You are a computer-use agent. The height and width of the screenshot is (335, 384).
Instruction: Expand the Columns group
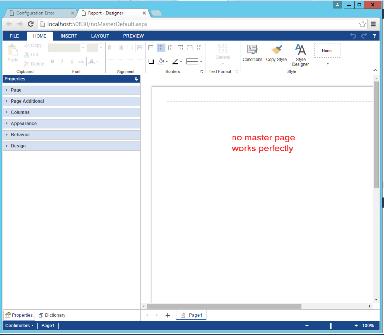(x=71, y=112)
